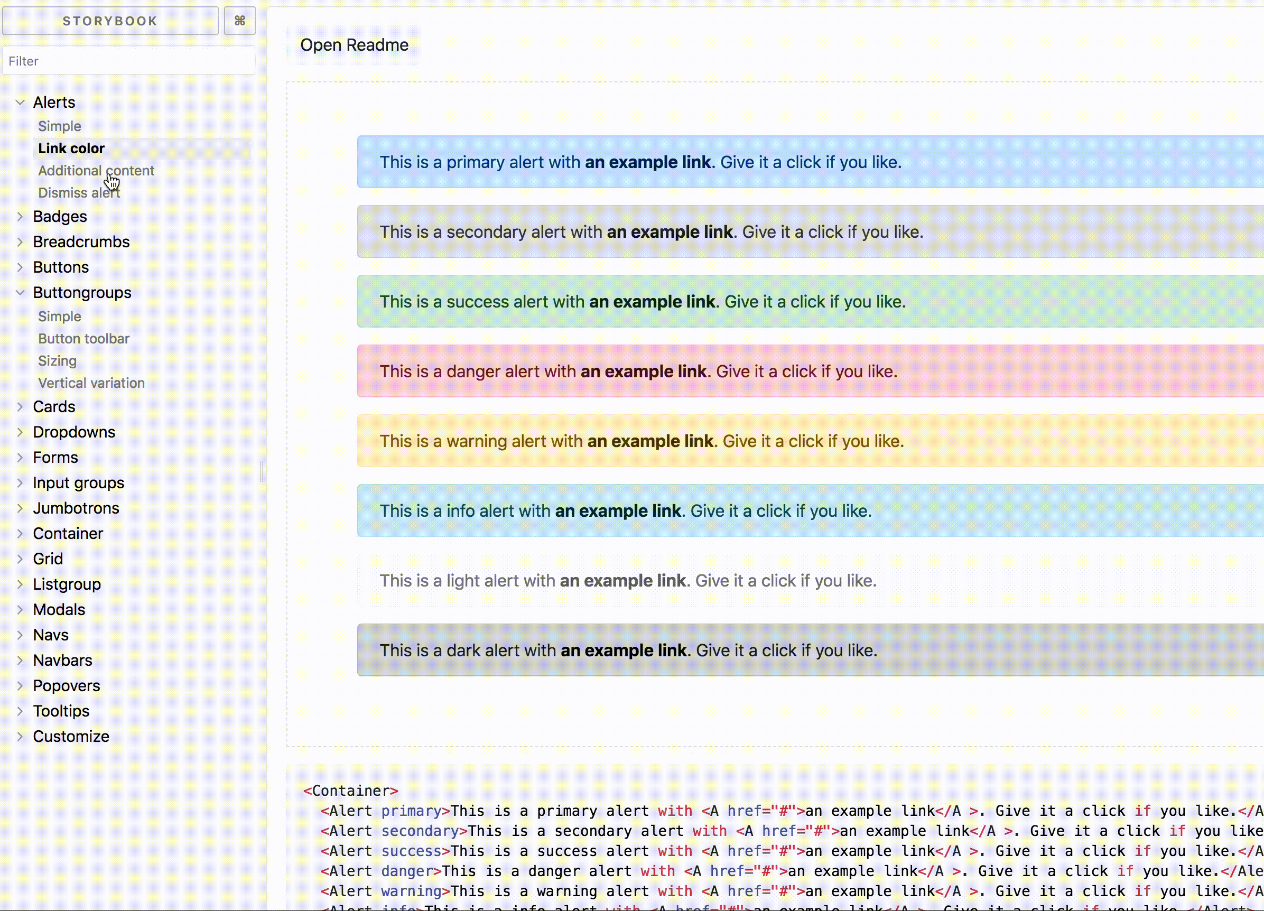The width and height of the screenshot is (1264, 911).
Task: Expand the Modals chevron arrow
Action: (20, 610)
